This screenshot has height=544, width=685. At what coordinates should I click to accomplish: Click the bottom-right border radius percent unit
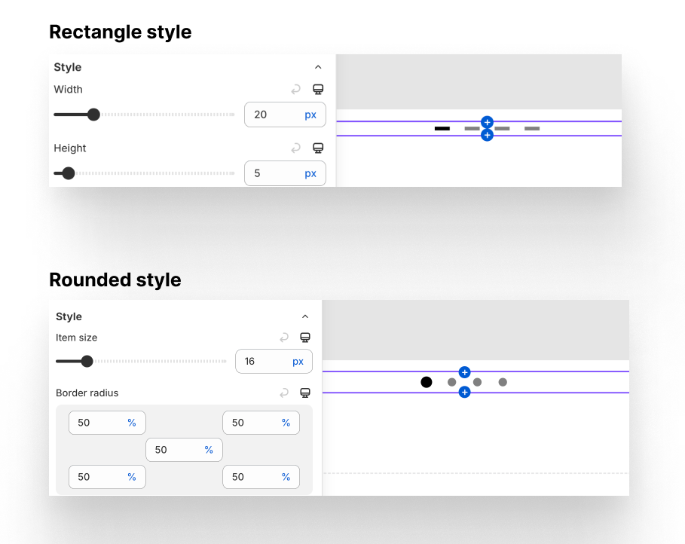click(x=286, y=477)
